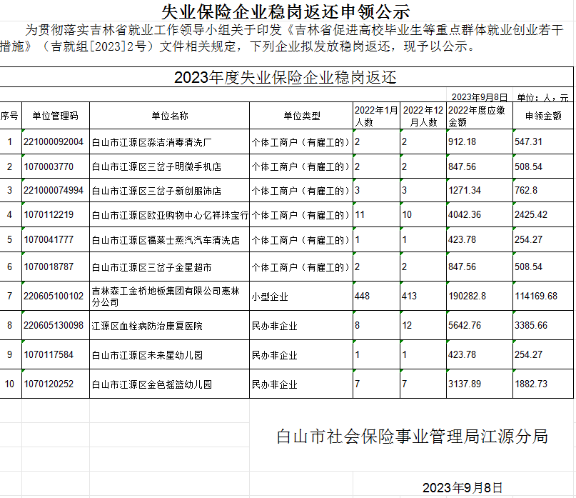Select the amount cell 762.8
This screenshot has height=498, width=576.
click(x=543, y=190)
